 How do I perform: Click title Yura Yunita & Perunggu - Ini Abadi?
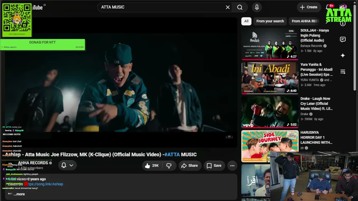(x=317, y=70)
